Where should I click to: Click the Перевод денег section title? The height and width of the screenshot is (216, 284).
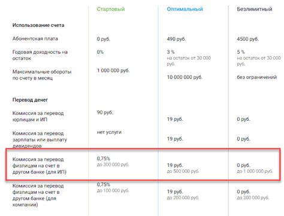point(30,100)
